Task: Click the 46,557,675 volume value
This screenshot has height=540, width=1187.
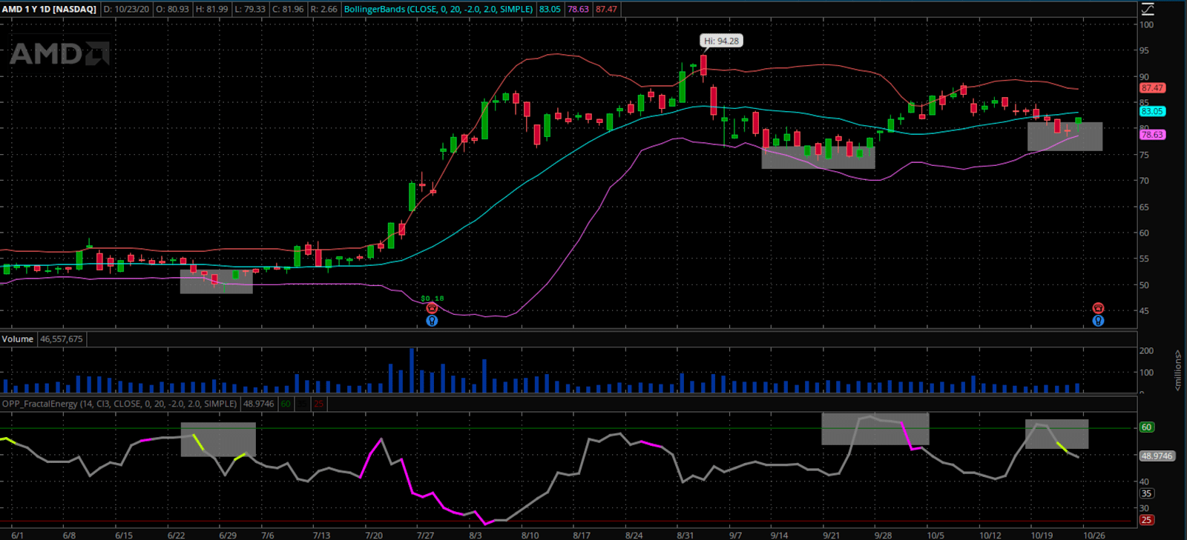Action: 62,339
